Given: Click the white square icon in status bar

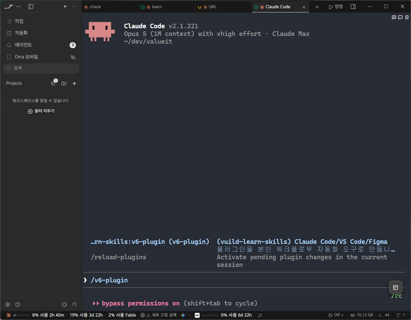Looking at the screenshot, I should pos(197,315).
